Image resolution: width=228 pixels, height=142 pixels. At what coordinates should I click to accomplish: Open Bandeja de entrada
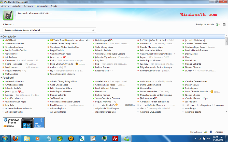click(205, 25)
